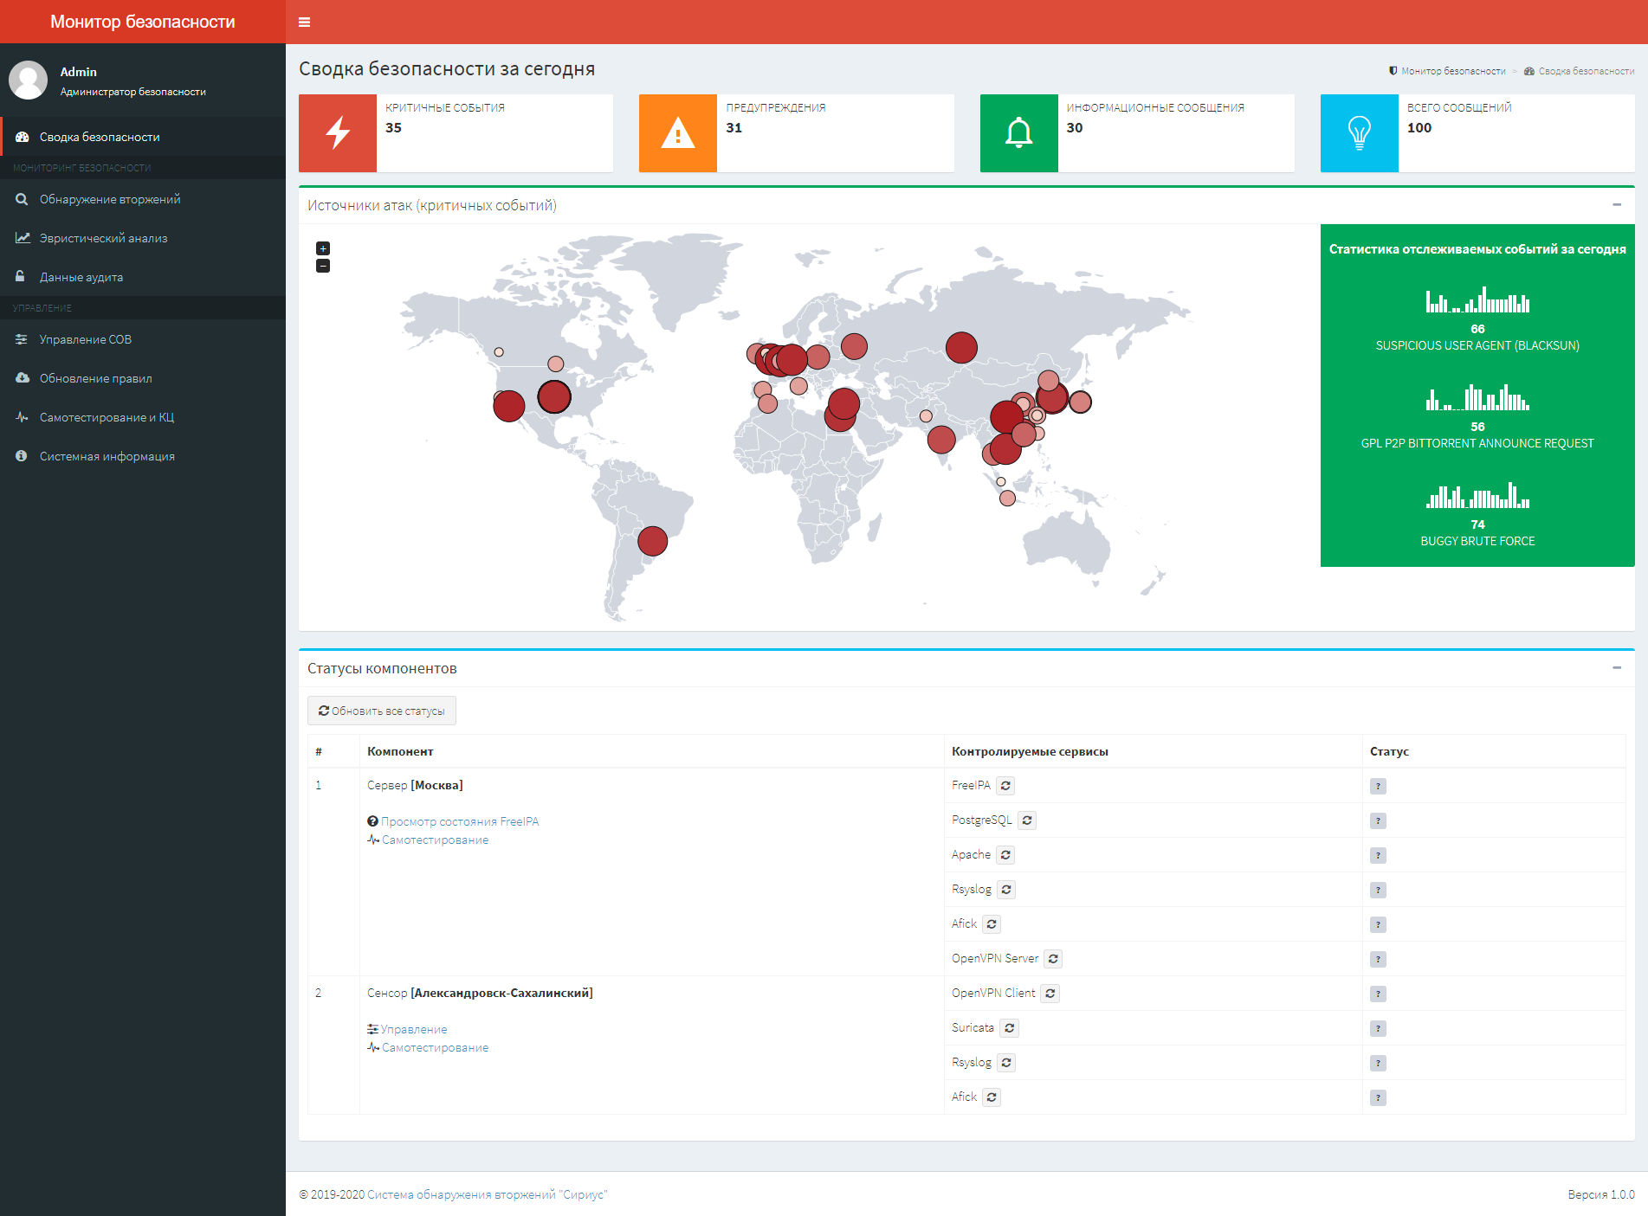Open Самотестирование и КЦ menu item
Viewport: 1648px width, 1216px height.
pos(143,417)
